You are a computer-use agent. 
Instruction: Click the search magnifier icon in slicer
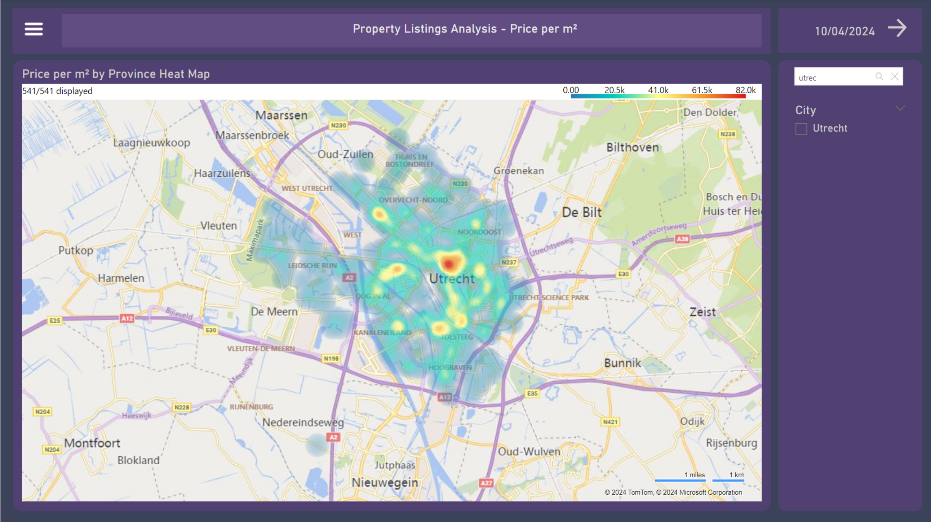coord(879,76)
